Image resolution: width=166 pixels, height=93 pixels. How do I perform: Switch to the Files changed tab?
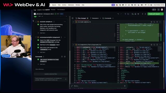82,18
